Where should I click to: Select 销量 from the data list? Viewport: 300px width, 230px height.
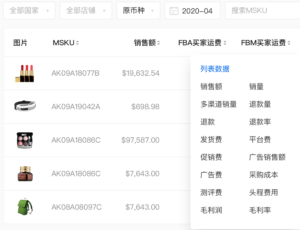(x=256, y=87)
